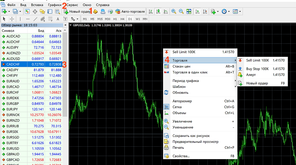Viewport: 296px width, 165px height.
Task: Open the indicators dropdown arrow
Action: pyautogui.click(x=218, y=12)
